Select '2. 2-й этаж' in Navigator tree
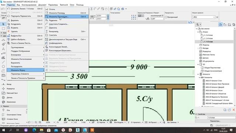This screenshot has width=236, height=133. [x=208, y=38]
